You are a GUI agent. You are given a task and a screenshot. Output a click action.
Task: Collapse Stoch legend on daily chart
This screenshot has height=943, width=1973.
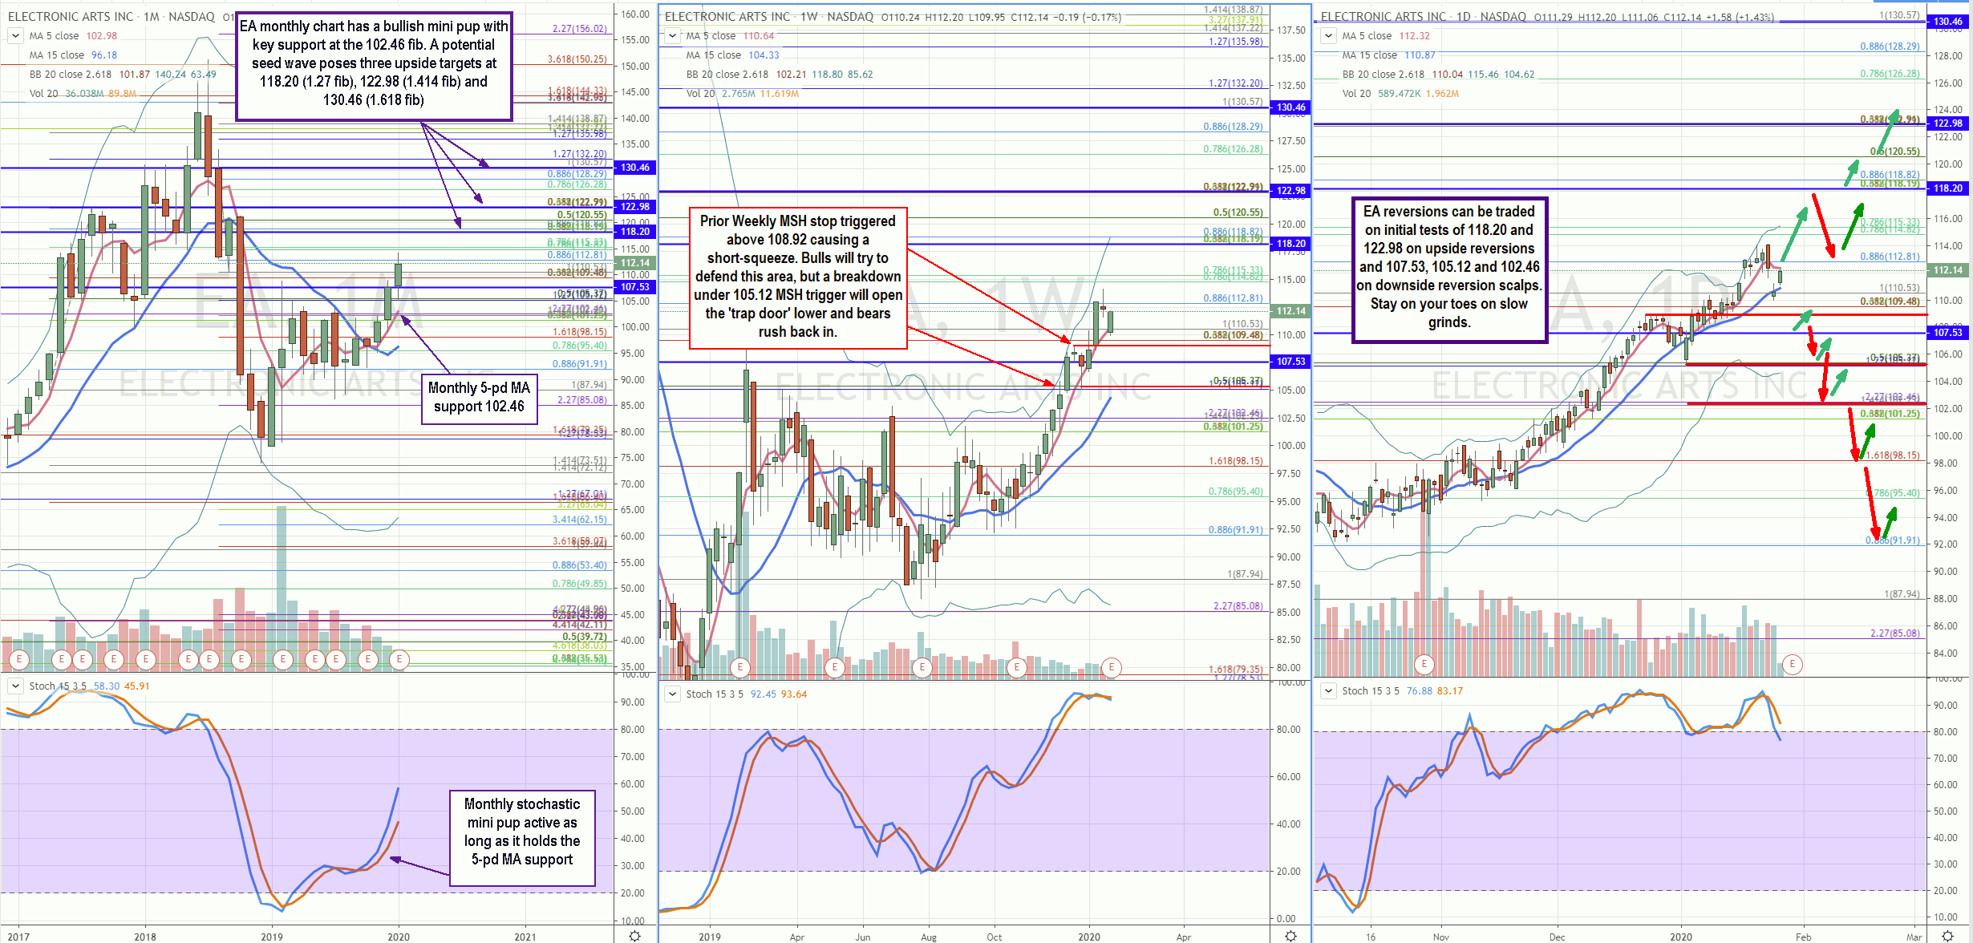point(1328,690)
